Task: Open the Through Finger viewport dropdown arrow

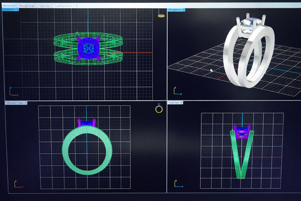Action: coord(26,103)
